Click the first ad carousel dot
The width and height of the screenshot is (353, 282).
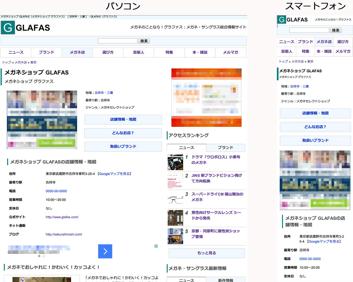(39, 256)
